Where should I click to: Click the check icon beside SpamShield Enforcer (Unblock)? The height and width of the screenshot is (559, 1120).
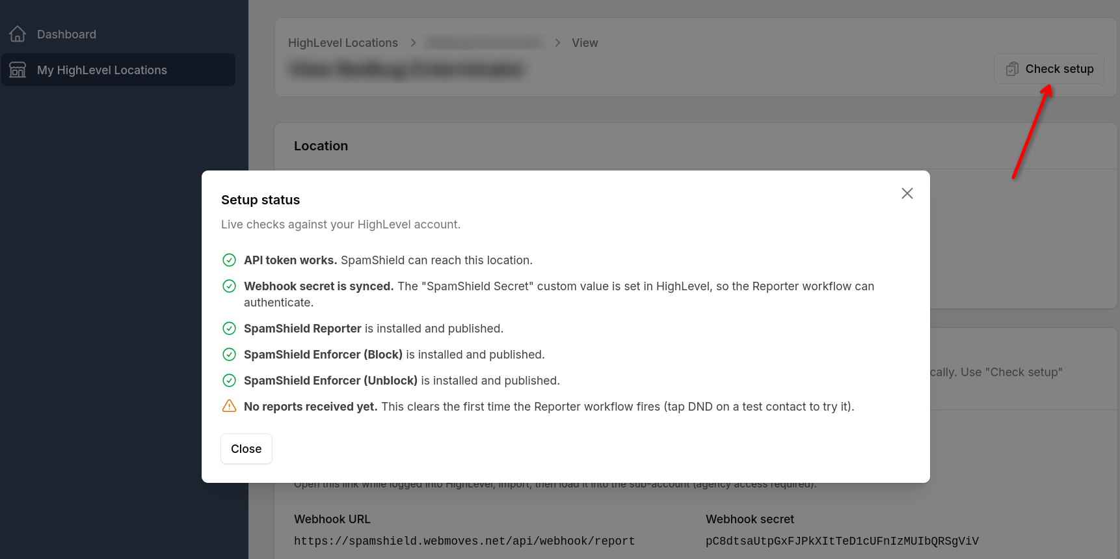(x=229, y=381)
